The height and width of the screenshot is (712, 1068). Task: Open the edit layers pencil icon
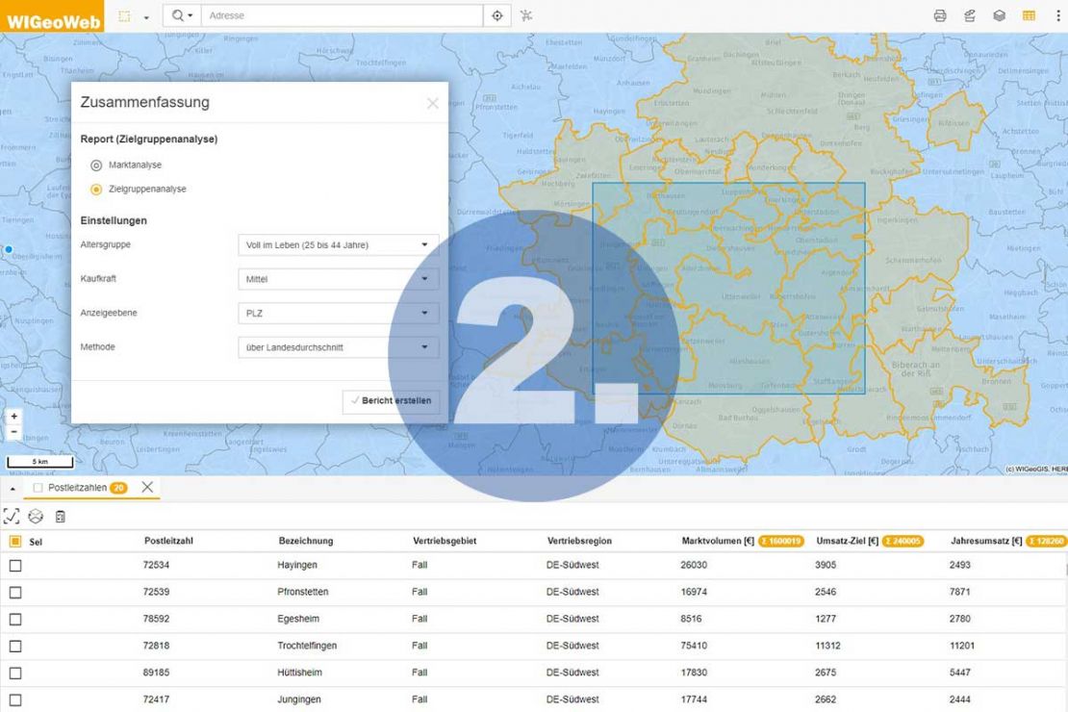tap(970, 15)
